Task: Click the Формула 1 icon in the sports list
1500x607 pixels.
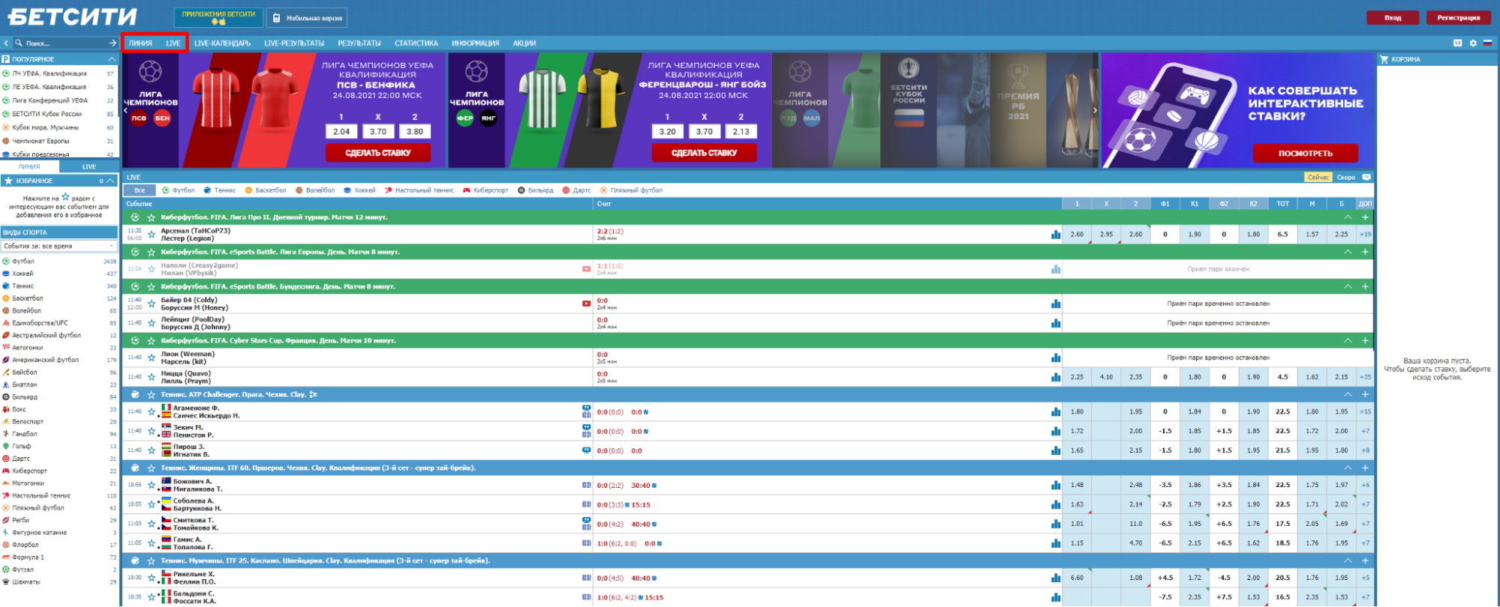Action: coord(6,557)
